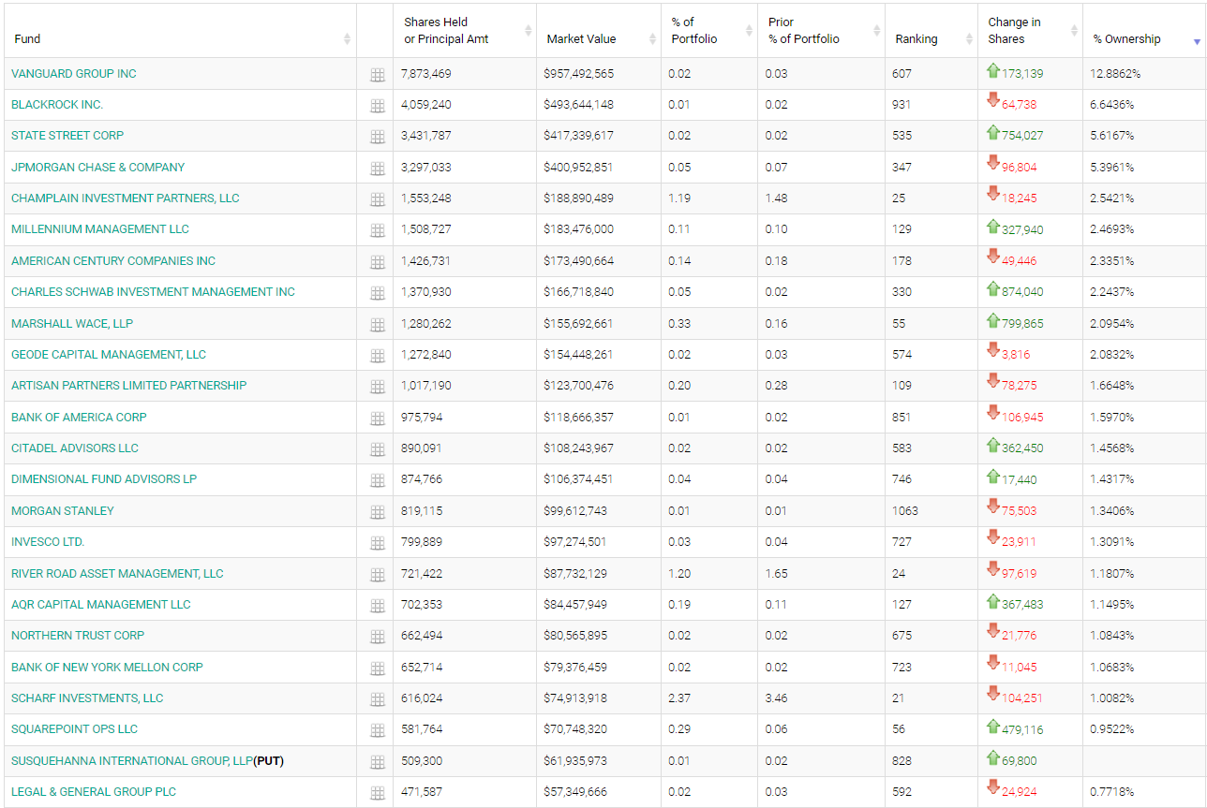This screenshot has width=1207, height=808.
Task: Open NORTHERN TRUST CORP link
Action: [x=78, y=636]
